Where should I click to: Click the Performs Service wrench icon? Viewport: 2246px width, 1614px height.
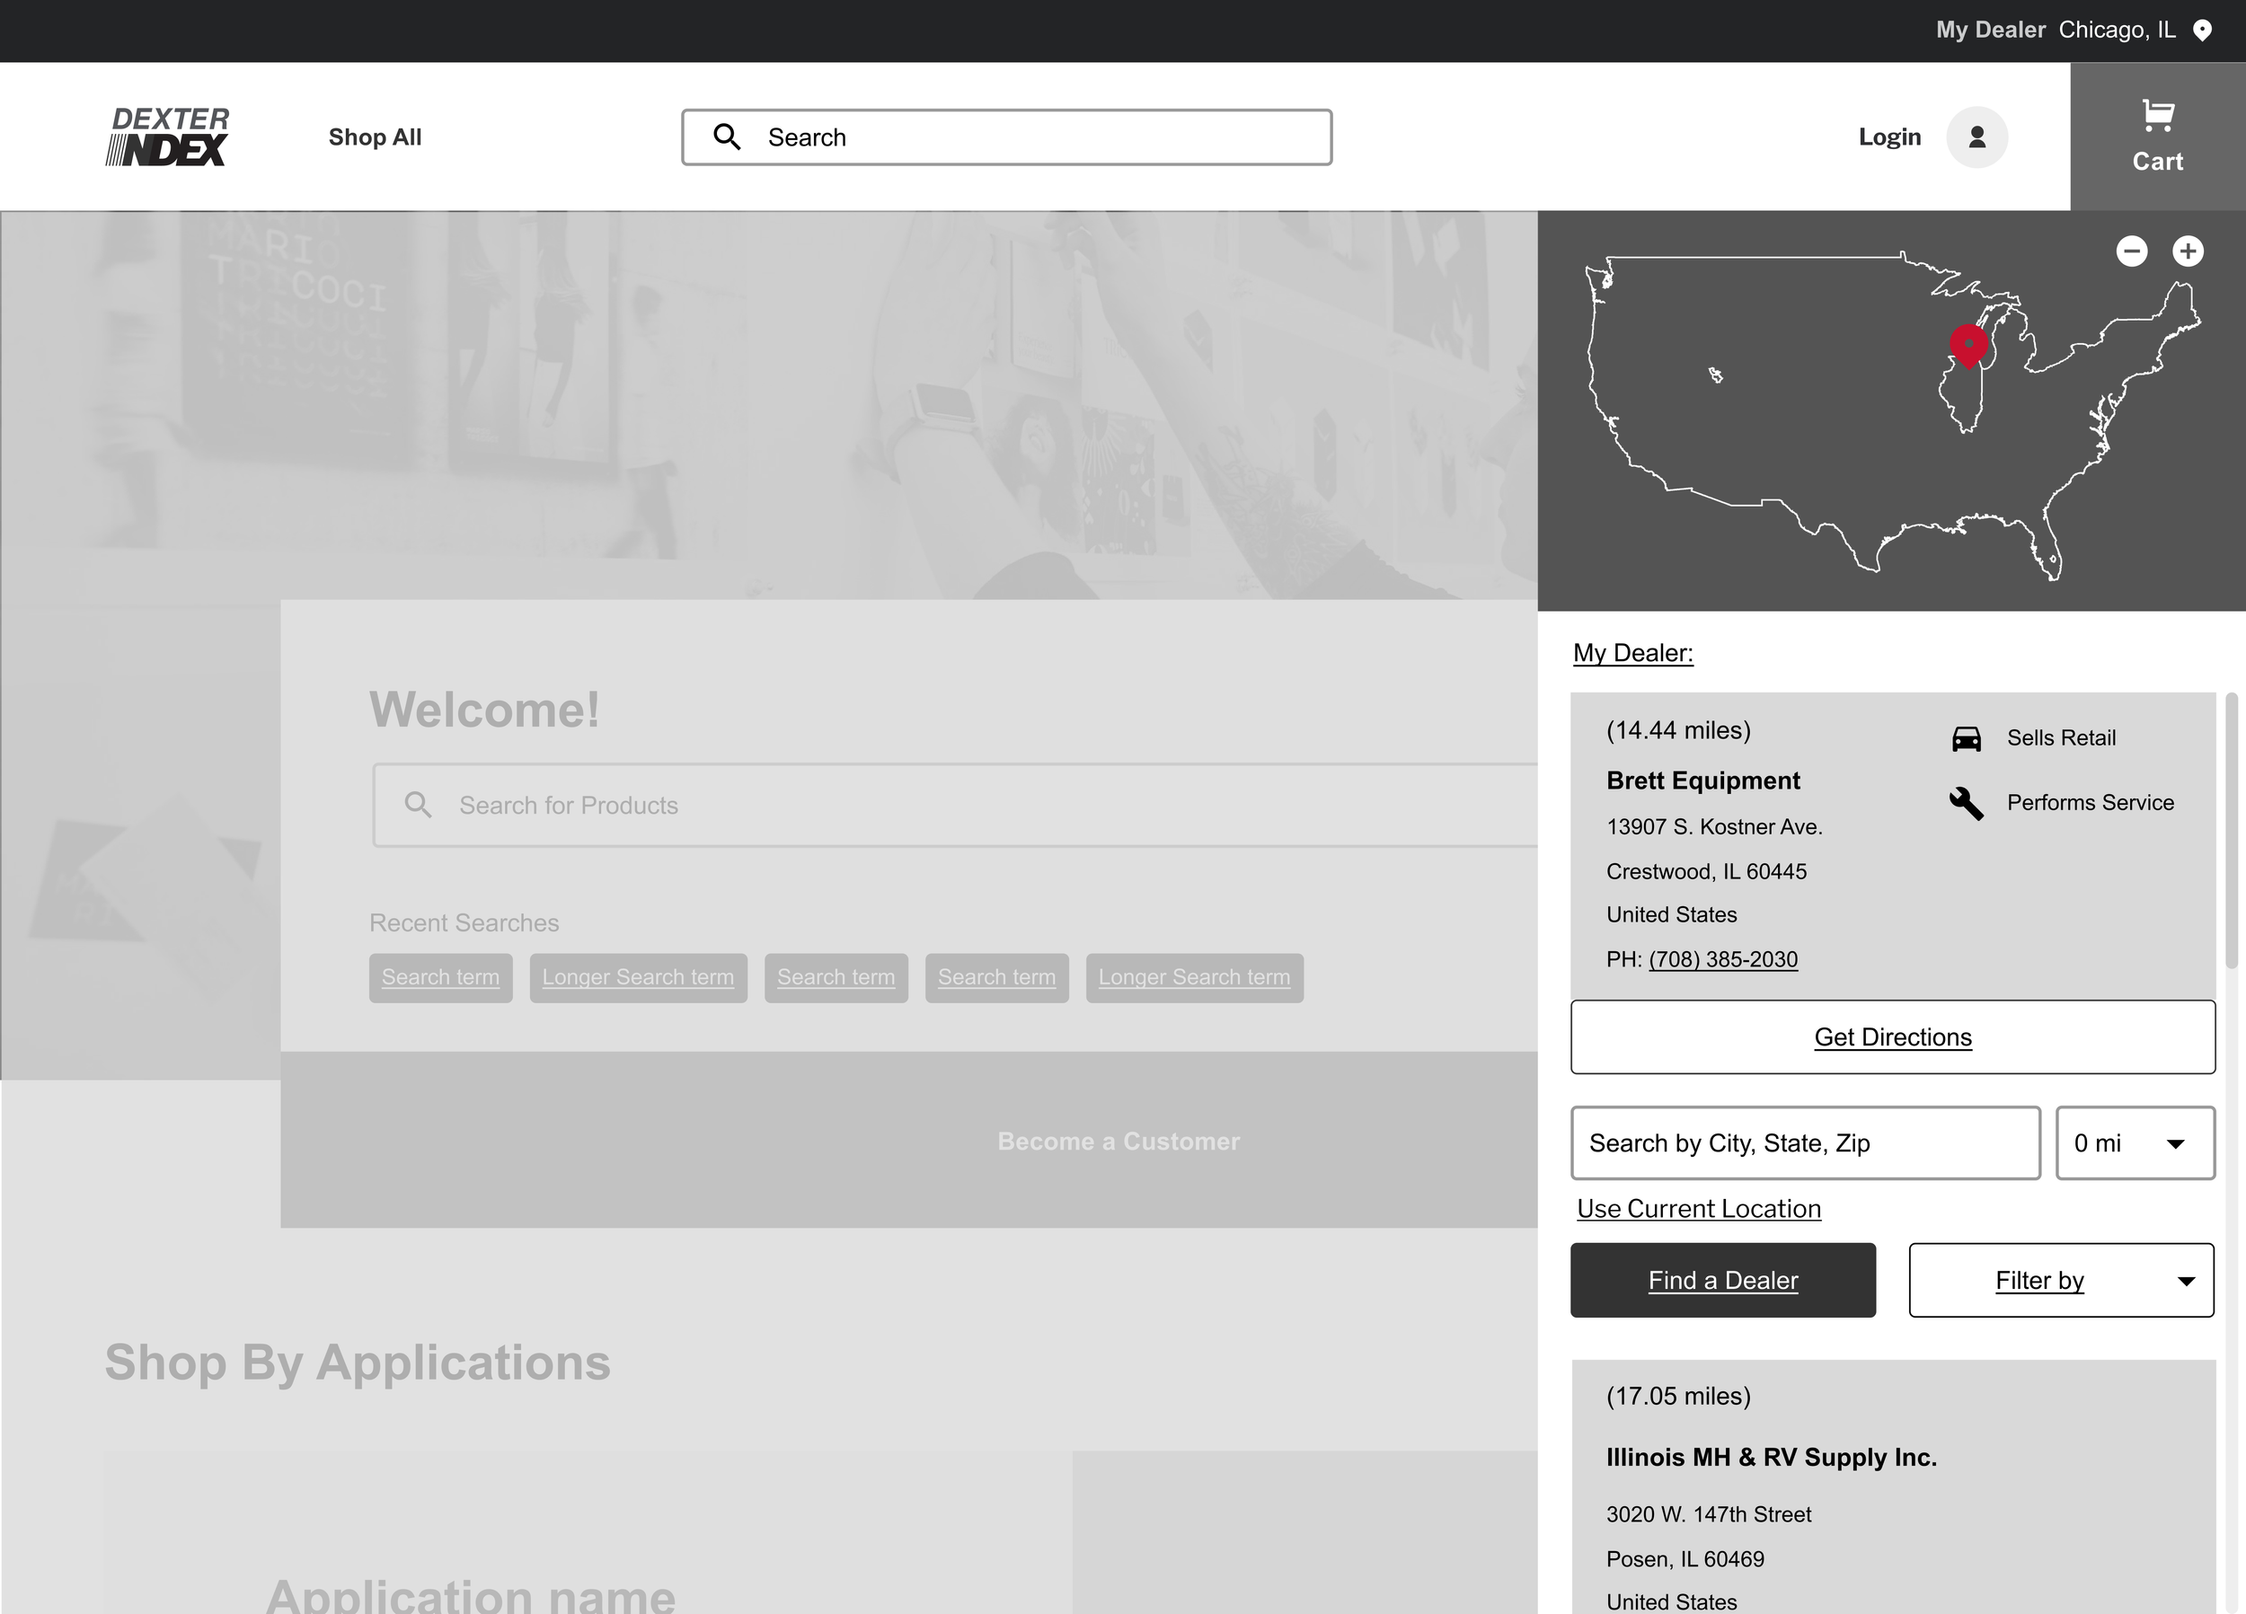click(x=1966, y=803)
